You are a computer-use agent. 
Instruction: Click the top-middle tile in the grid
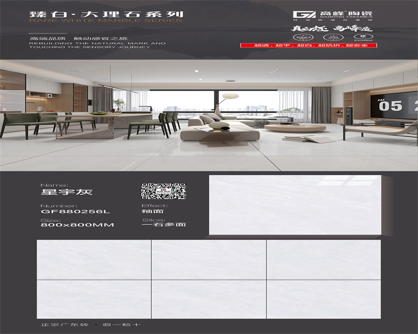208,259
